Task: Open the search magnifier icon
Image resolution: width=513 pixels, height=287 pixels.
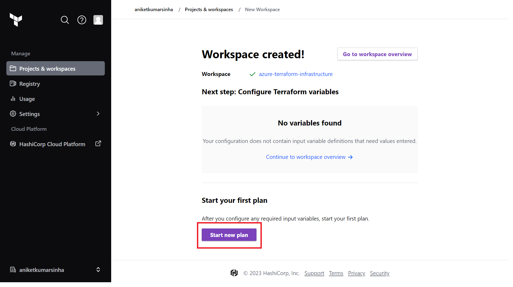Action: coord(65,20)
